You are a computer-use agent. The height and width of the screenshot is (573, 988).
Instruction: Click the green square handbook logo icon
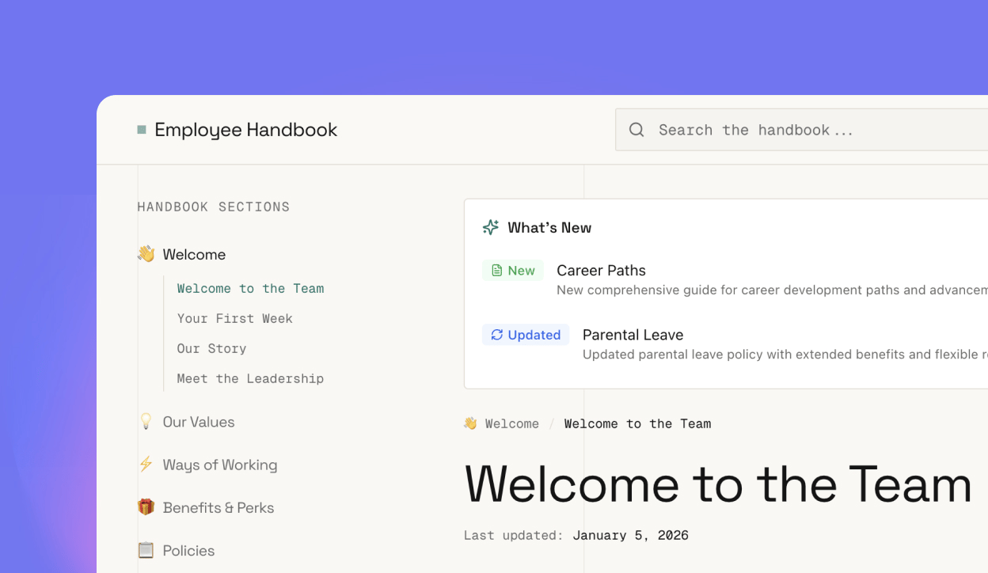[142, 130]
